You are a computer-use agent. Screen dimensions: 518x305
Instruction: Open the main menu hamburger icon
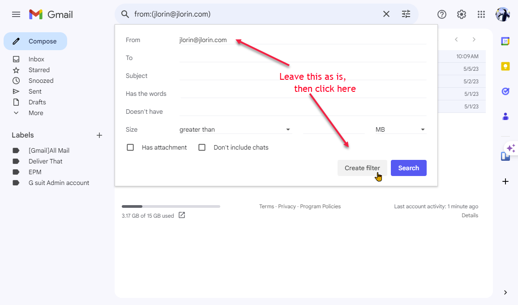click(16, 14)
